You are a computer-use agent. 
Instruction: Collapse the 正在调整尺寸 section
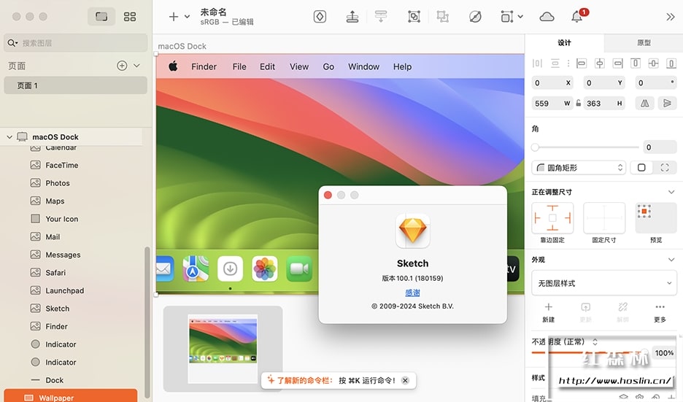click(x=671, y=192)
